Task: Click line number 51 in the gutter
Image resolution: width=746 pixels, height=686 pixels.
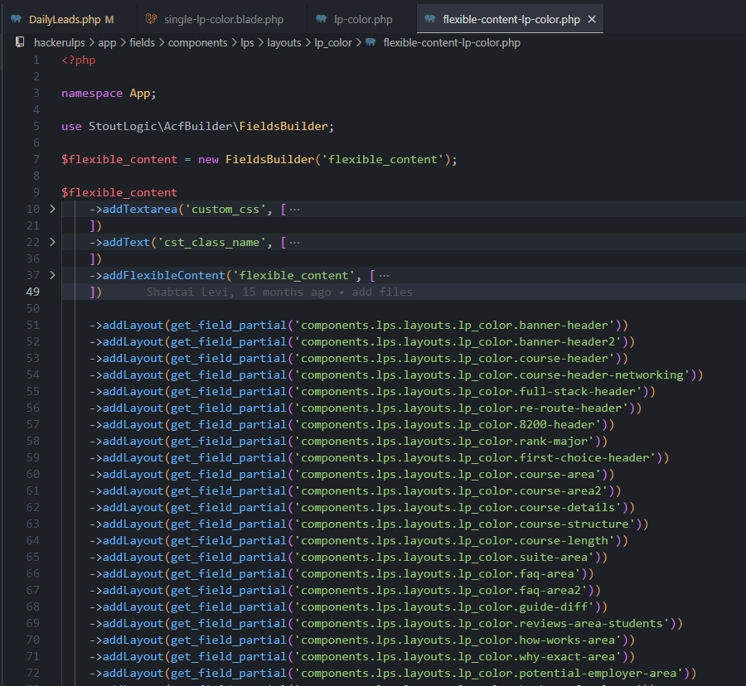Action: click(x=32, y=325)
